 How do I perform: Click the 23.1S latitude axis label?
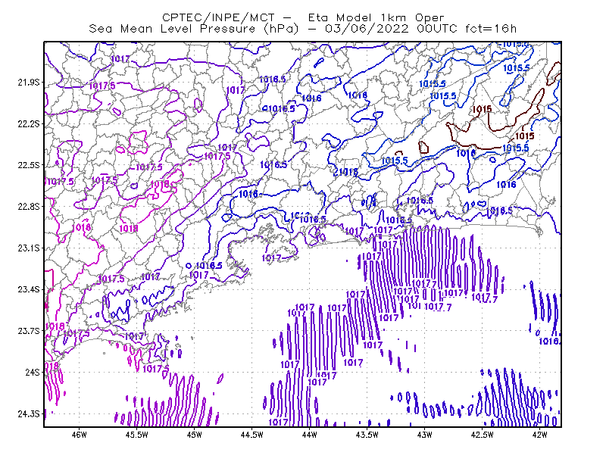tap(29, 248)
